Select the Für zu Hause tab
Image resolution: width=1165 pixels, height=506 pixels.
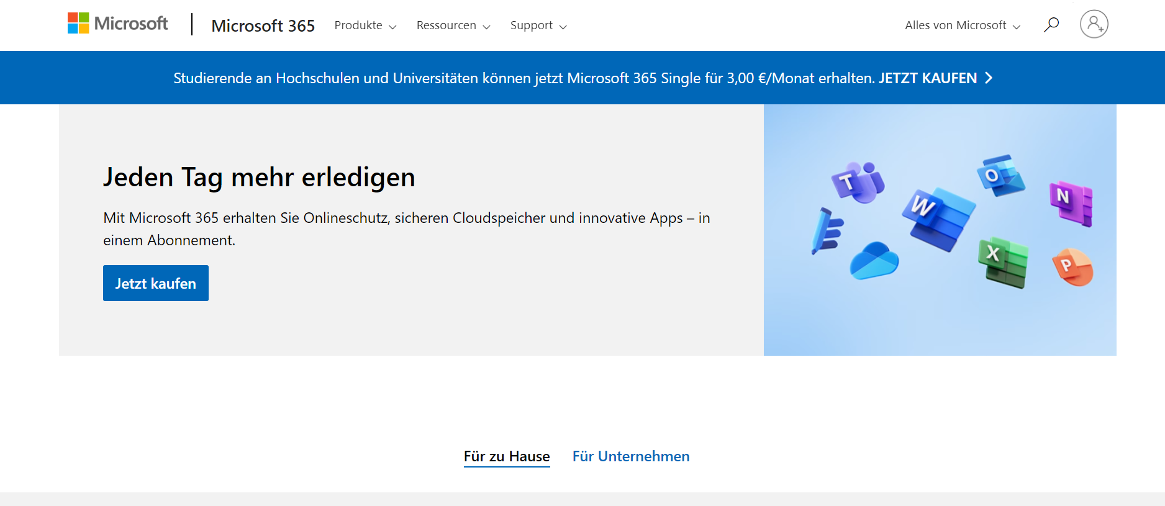507,457
